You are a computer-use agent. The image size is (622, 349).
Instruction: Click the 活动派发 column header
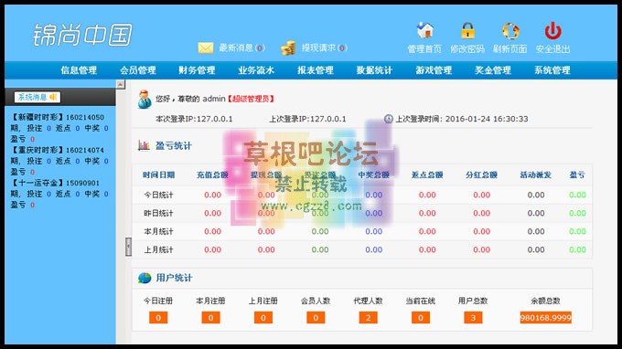click(x=535, y=174)
